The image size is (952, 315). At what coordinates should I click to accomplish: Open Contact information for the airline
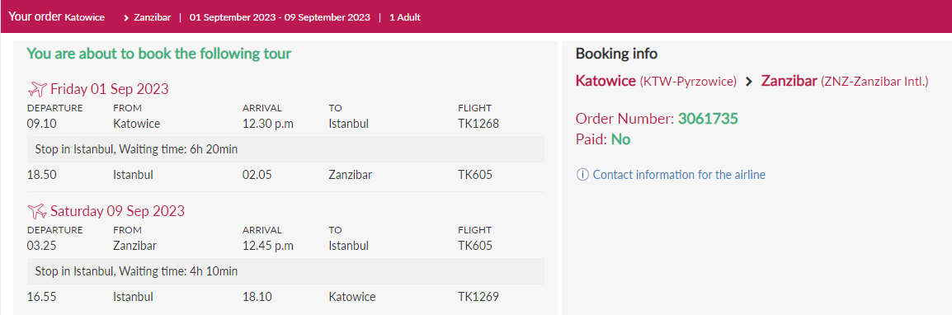tap(679, 175)
